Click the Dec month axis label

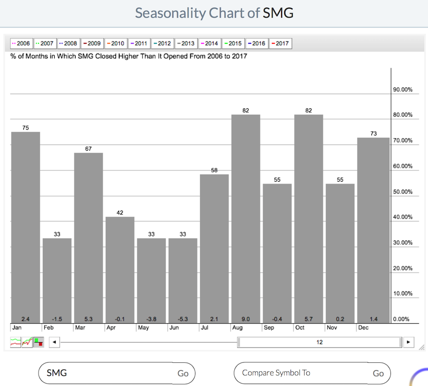point(363,328)
